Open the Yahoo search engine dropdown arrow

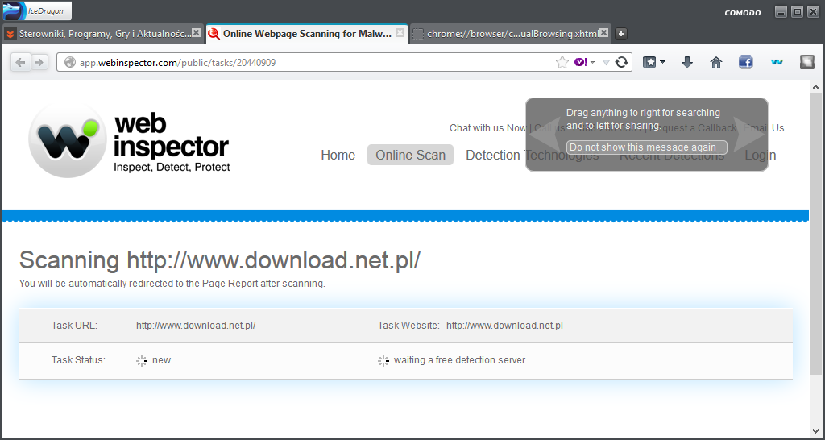point(592,63)
